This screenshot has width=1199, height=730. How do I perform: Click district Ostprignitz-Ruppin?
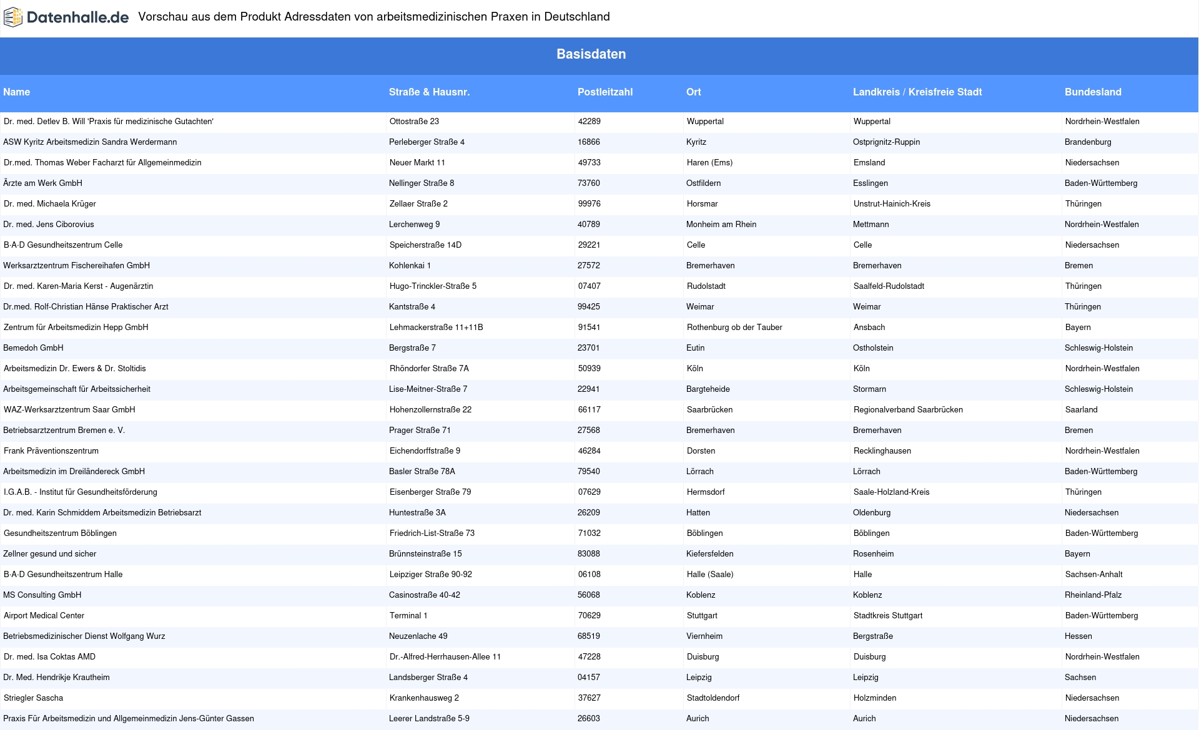[886, 142]
